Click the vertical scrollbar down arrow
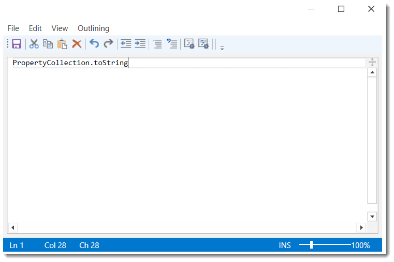The image size is (394, 262). [x=372, y=217]
